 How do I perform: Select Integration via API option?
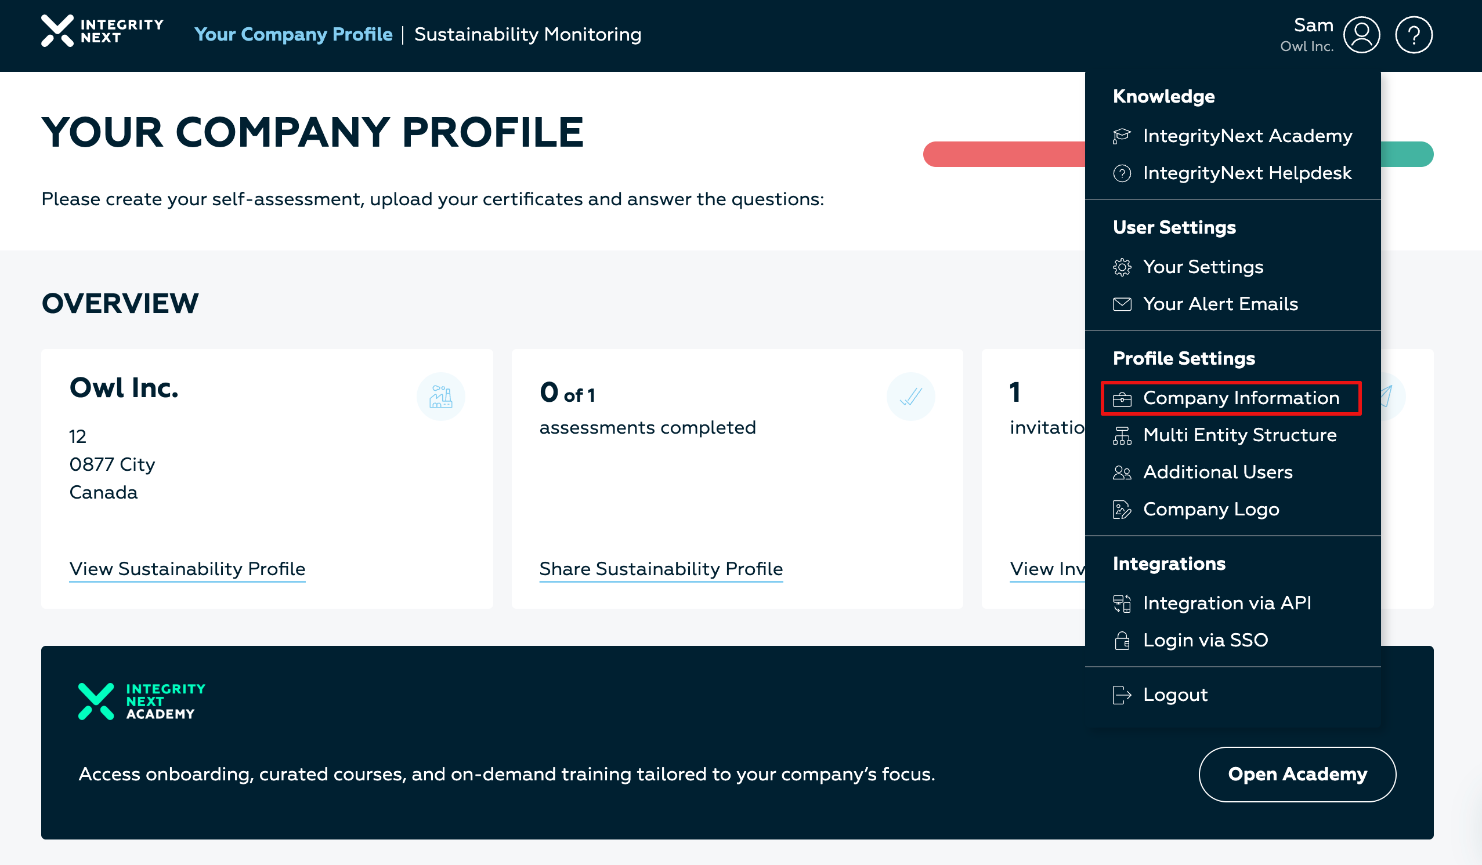tap(1227, 604)
